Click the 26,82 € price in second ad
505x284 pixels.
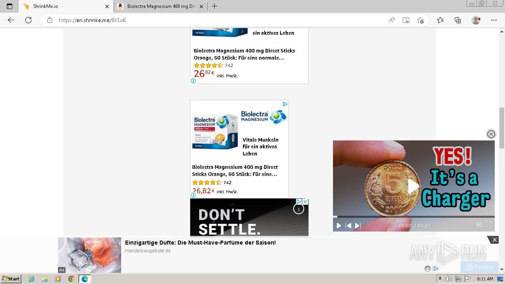[203, 191]
